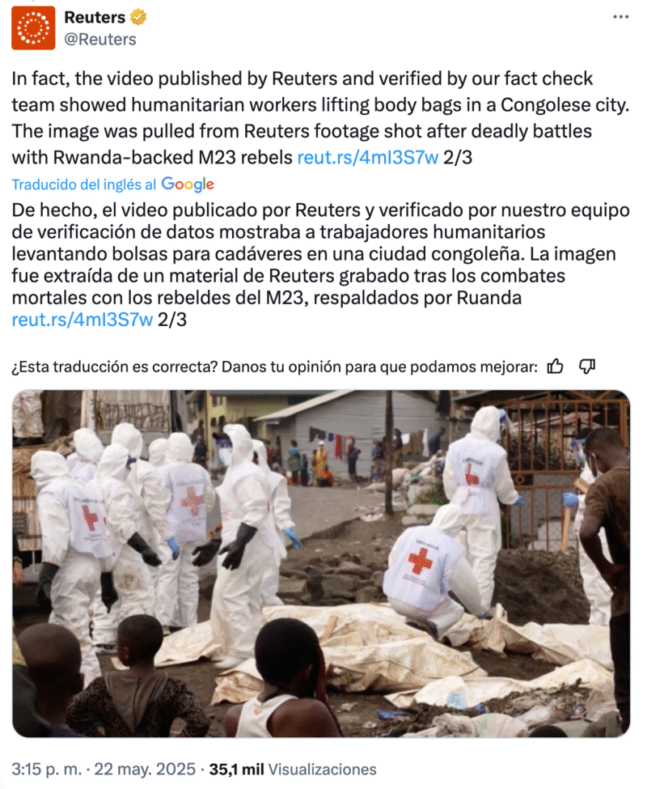Screen dimensions: 647x789
Task: Click the original English tweet text
Action: point(321,118)
